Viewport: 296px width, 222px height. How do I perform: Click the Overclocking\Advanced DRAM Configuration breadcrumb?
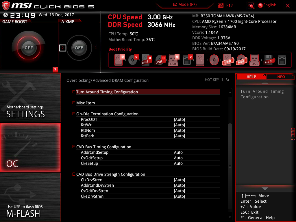click(x=108, y=80)
